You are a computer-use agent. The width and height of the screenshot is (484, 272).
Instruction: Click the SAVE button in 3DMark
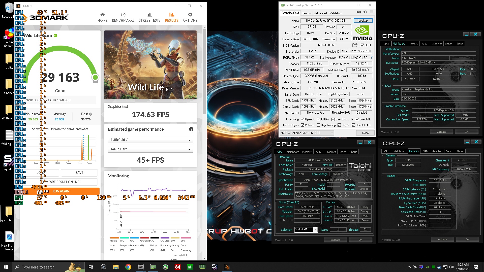coord(79,173)
